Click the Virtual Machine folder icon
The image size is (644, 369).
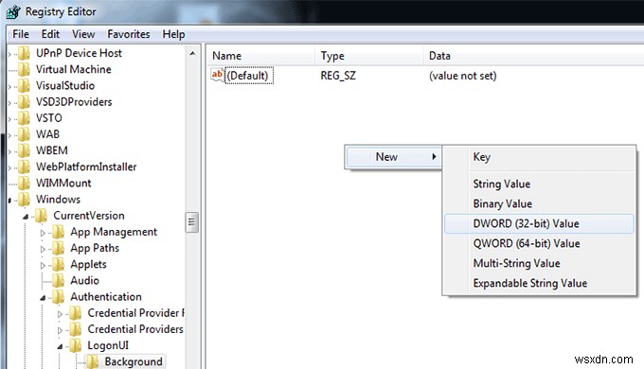[25, 69]
